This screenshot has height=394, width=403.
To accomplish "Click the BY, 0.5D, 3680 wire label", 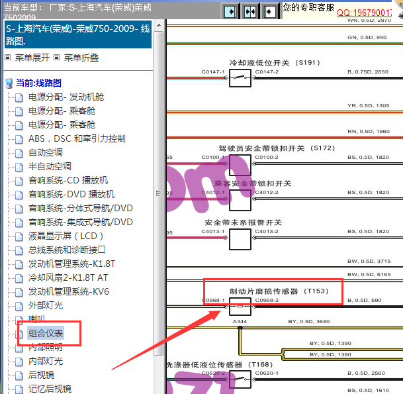I will [309, 321].
